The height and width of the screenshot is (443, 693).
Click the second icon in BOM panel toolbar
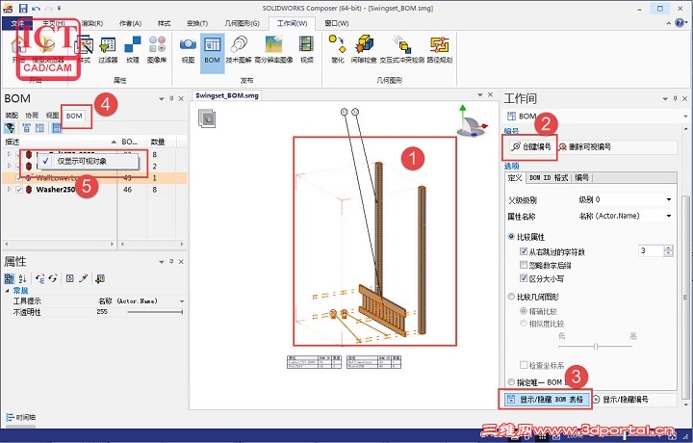click(x=27, y=128)
